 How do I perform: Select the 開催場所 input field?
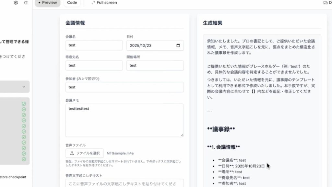[x=155, y=65]
